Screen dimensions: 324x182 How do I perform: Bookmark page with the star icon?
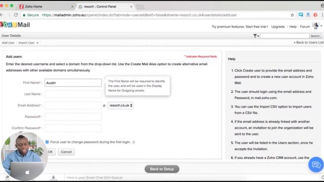coord(292,15)
